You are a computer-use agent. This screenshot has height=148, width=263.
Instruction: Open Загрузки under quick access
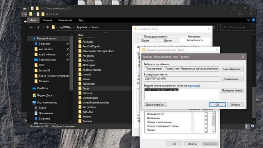click(44, 44)
